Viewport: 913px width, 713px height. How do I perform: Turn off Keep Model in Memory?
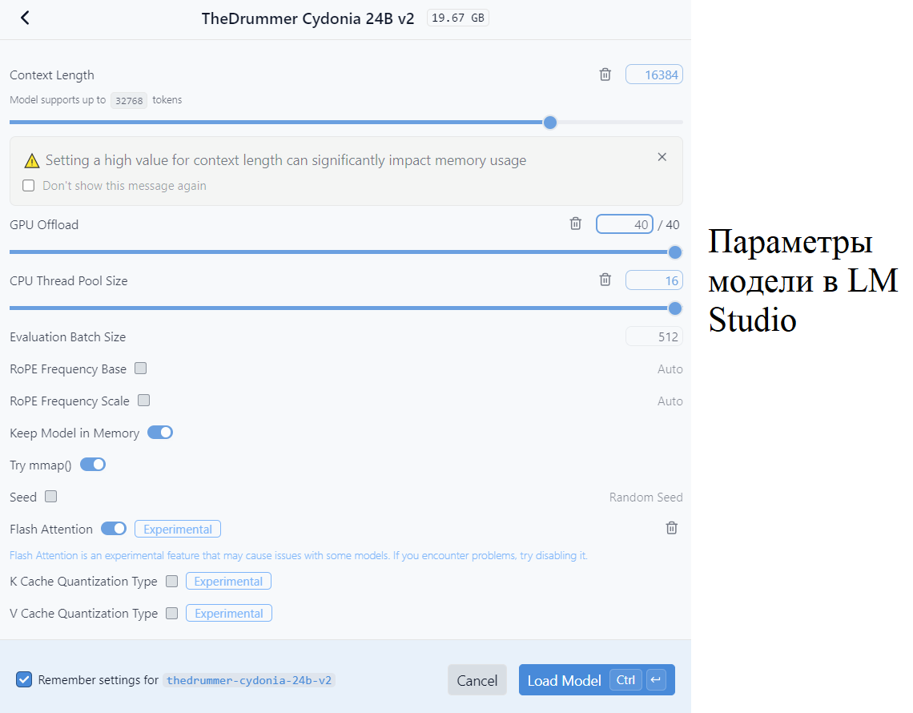click(160, 433)
